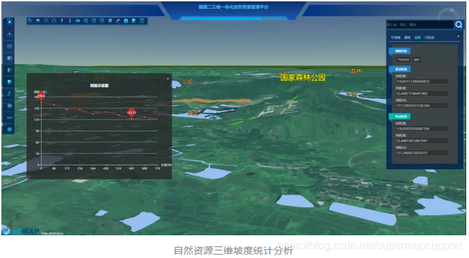Screen dimensions: 469x258
Task: Click the 121.77 red marker on chart
Action: (131, 113)
